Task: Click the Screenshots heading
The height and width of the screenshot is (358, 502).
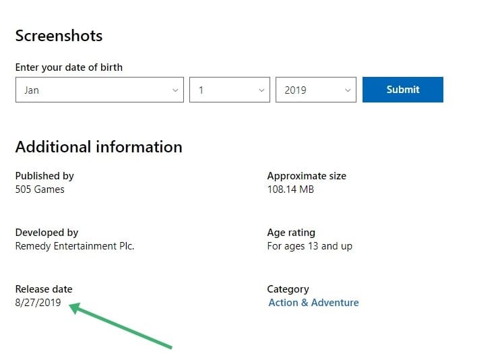Action: (x=59, y=36)
